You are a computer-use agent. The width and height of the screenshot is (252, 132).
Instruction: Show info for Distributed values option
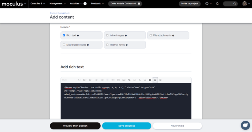pos(88,45)
